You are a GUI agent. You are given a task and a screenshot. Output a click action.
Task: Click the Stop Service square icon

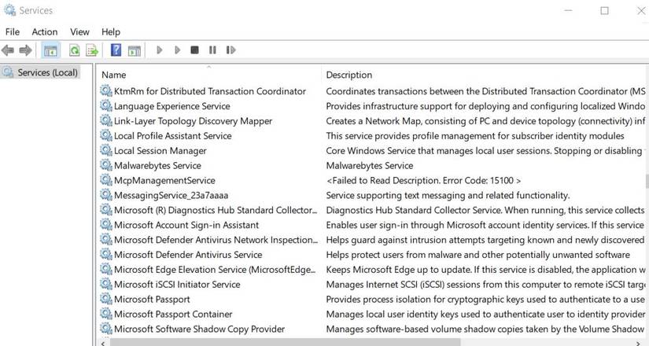[194, 50]
